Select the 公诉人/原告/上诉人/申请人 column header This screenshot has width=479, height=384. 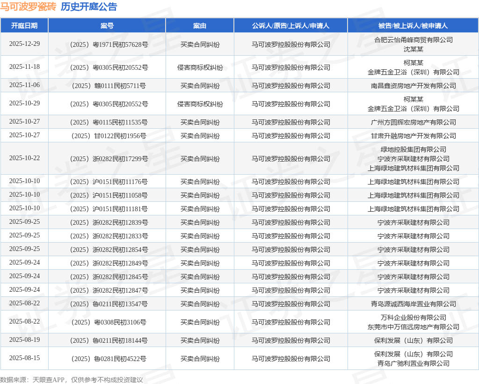pyautogui.click(x=291, y=26)
